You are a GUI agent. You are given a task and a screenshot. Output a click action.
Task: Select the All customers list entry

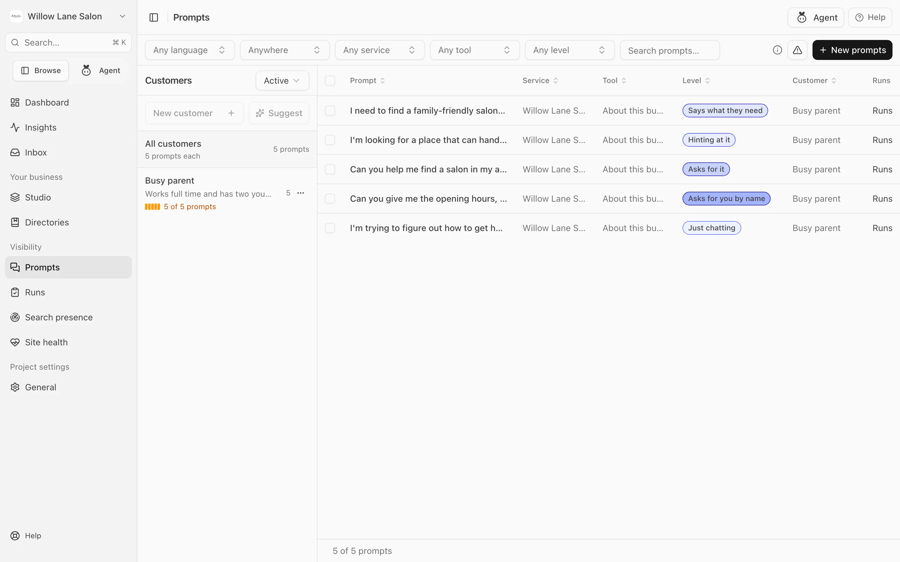click(227, 150)
